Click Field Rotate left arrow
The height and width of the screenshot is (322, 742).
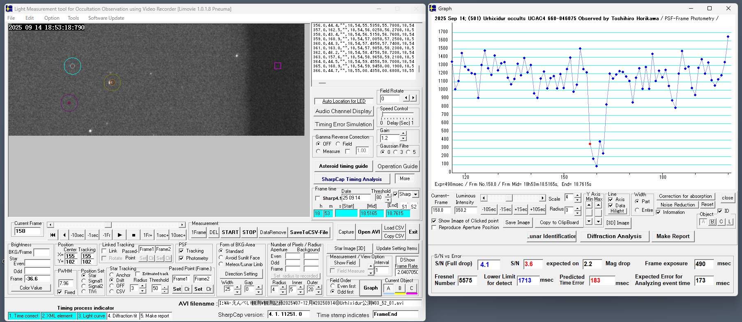click(406, 98)
